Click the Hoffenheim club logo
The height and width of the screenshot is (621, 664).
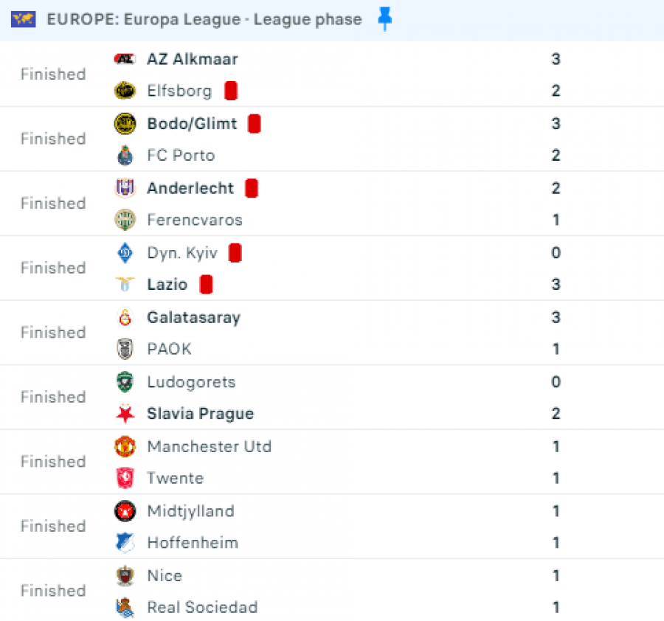click(x=125, y=543)
